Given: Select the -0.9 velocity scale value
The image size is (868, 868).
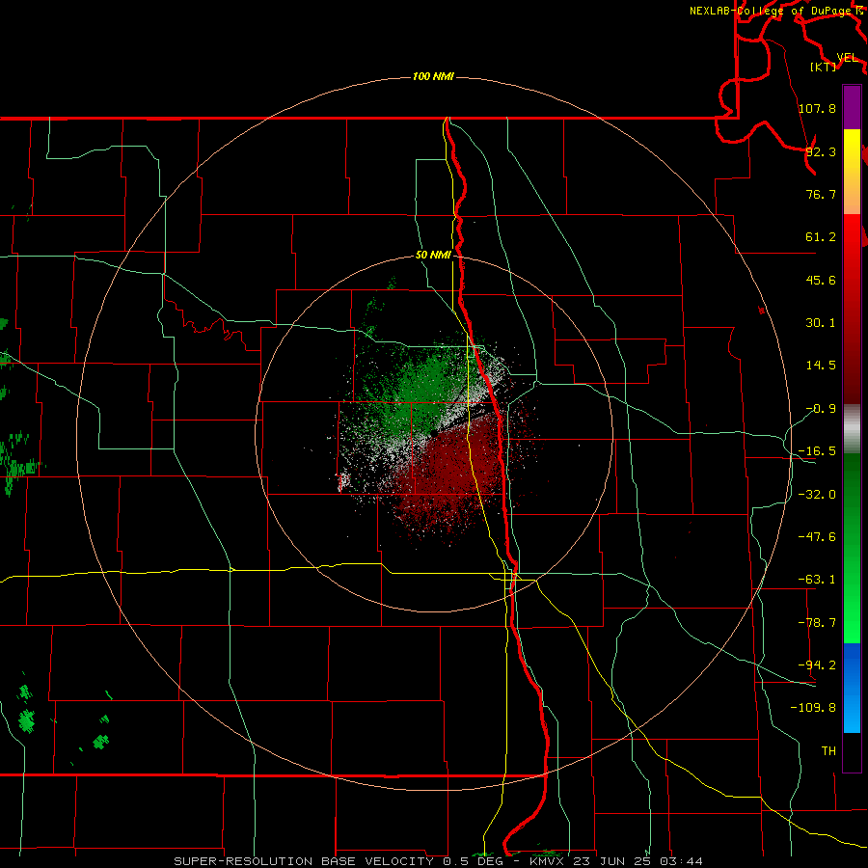Looking at the screenshot, I should tap(821, 409).
